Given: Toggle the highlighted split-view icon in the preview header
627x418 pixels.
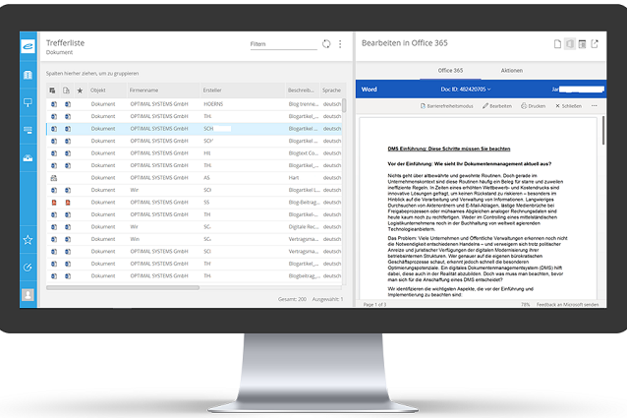Looking at the screenshot, I should point(570,44).
